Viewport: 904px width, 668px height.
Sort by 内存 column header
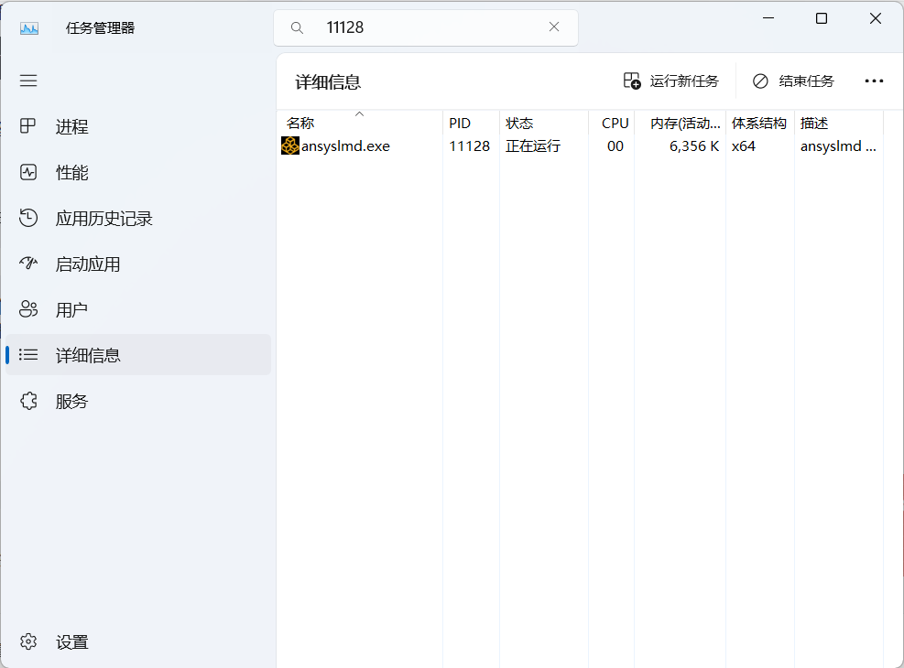[x=684, y=124]
